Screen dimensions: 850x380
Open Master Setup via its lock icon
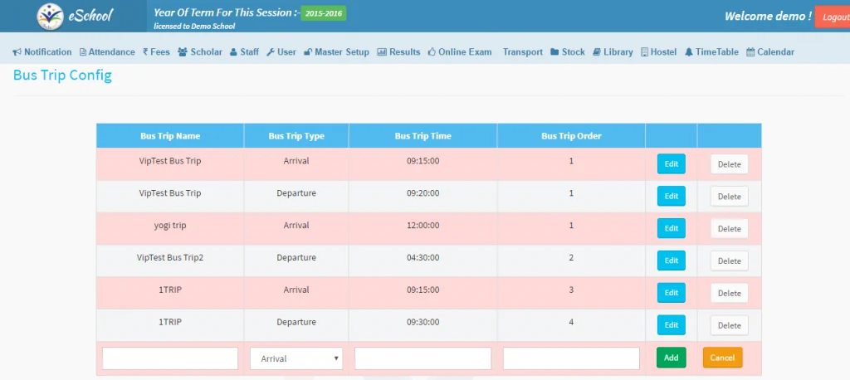tap(307, 52)
